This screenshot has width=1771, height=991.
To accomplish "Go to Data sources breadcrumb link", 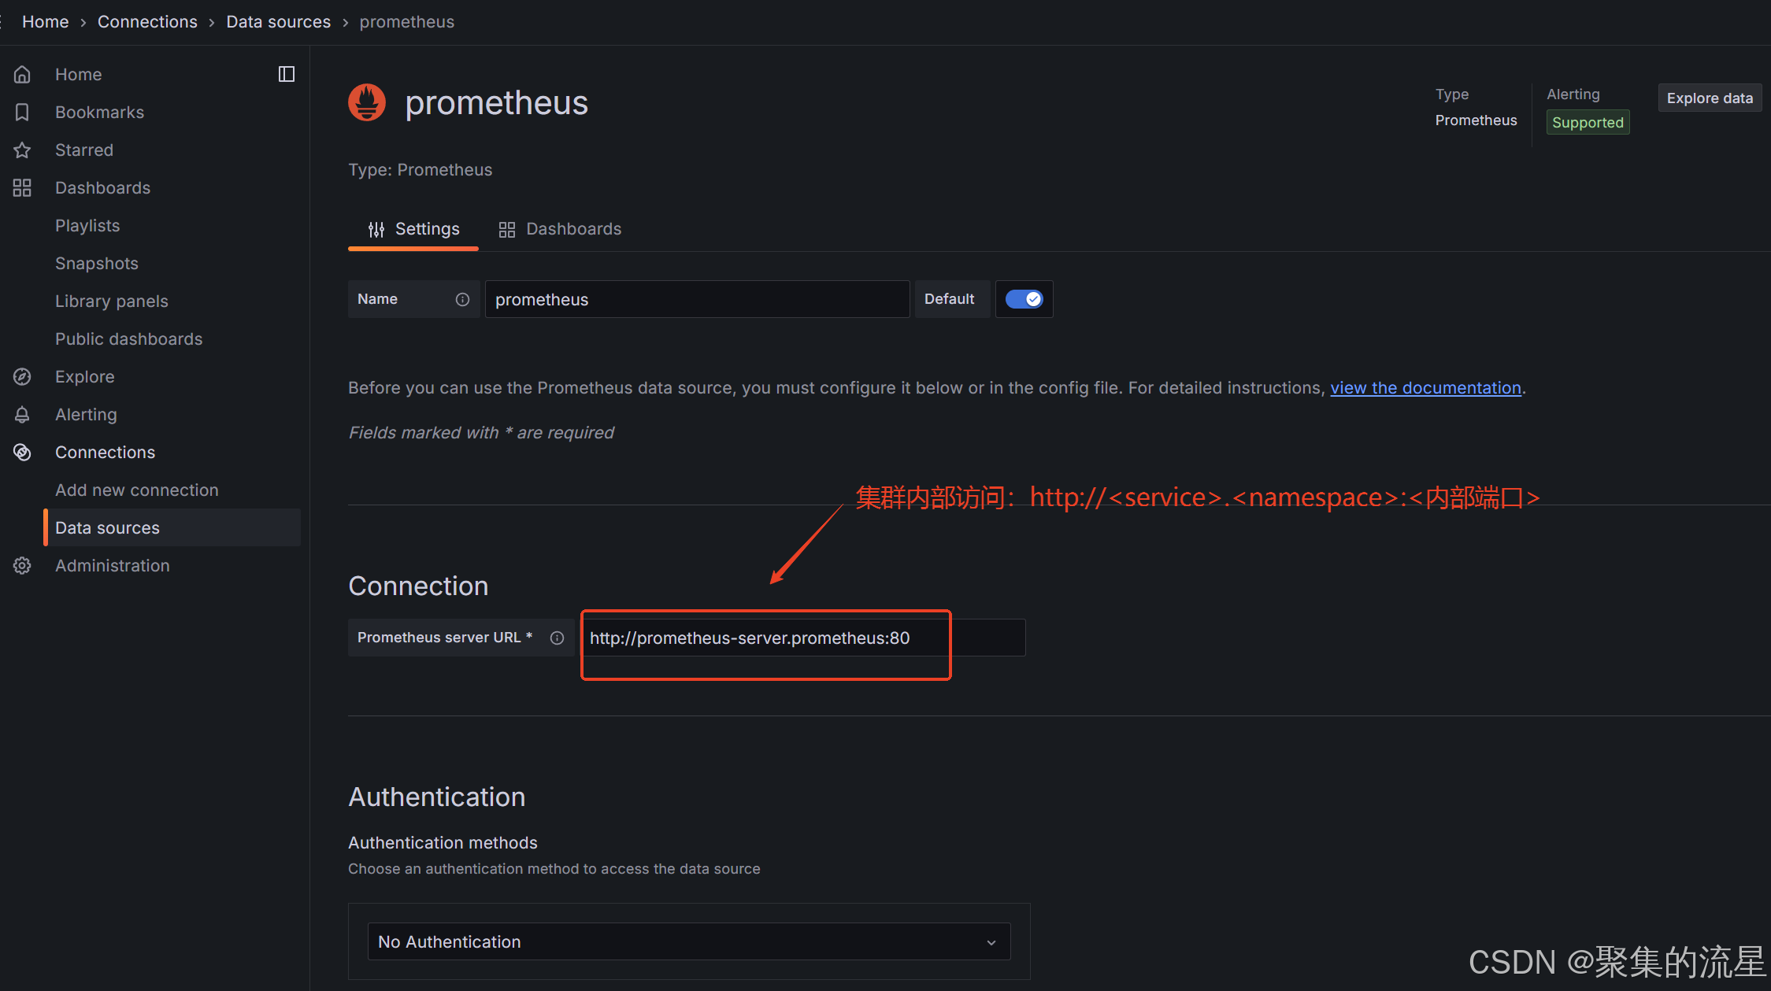I will (278, 22).
